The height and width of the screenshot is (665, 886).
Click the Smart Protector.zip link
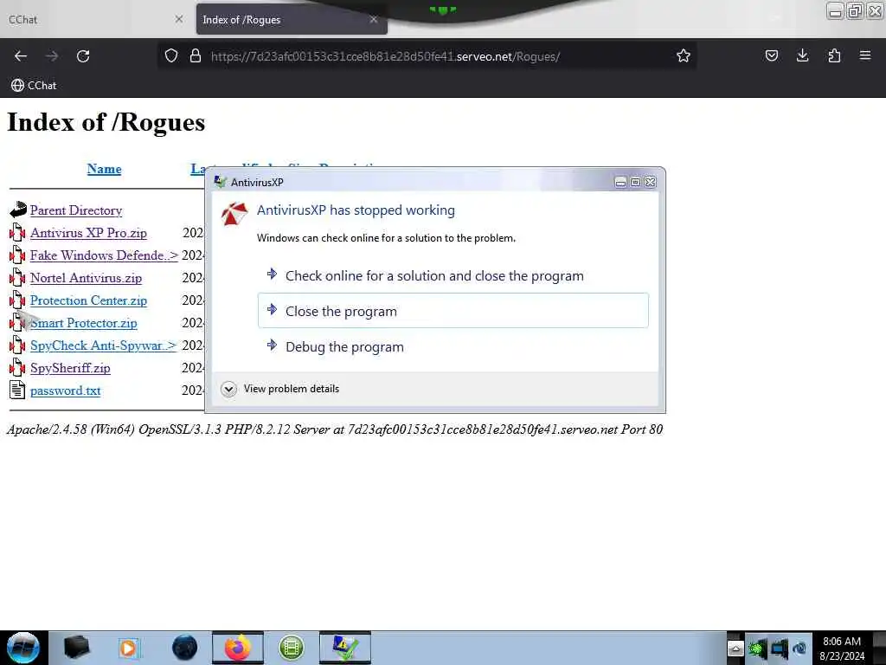(x=84, y=324)
